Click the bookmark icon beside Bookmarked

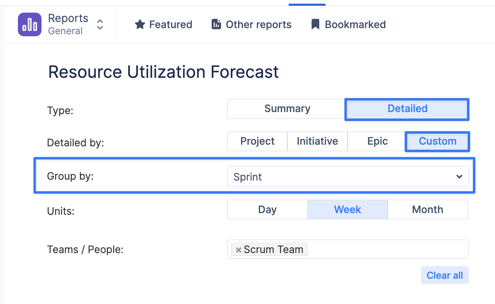(x=315, y=24)
